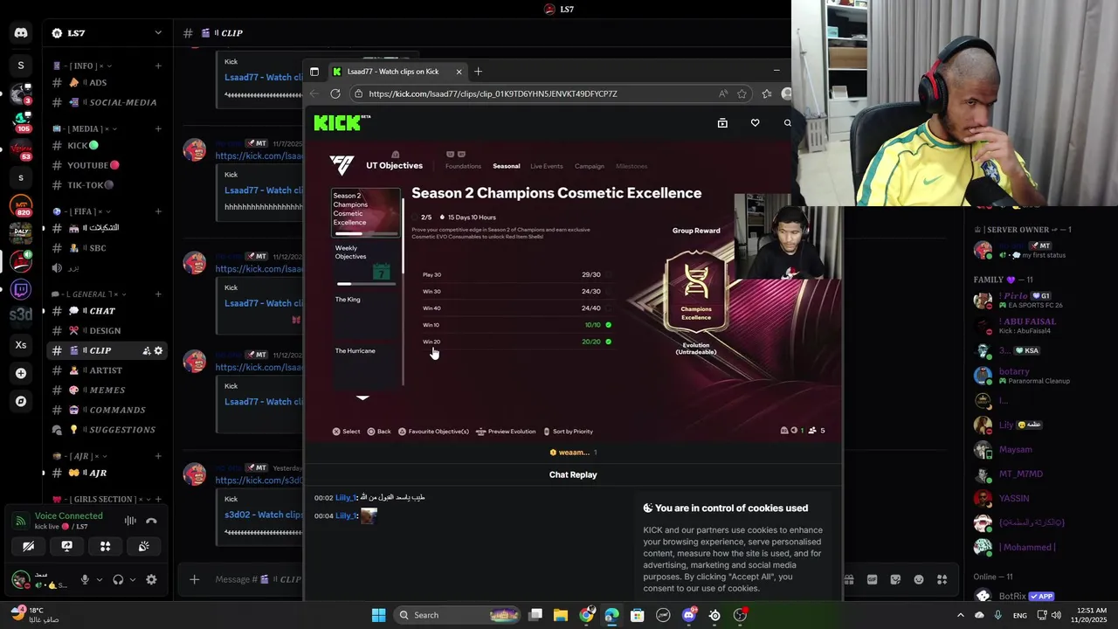Open the YOUTUBE channel
1118x629 pixels.
tap(107, 165)
